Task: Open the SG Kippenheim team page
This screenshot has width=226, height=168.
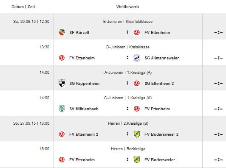Action: coord(85,84)
